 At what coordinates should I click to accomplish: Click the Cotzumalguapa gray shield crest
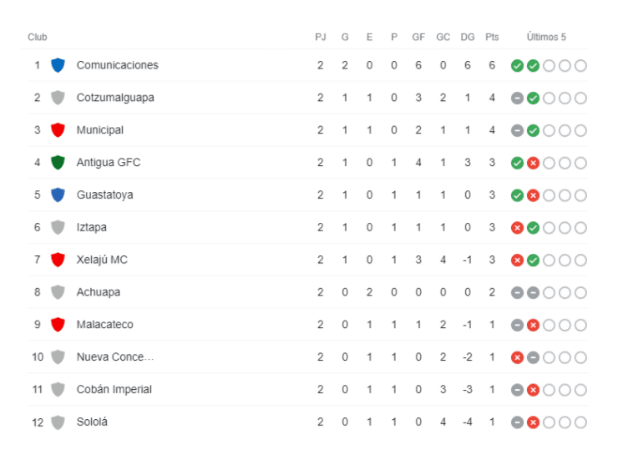[x=58, y=98]
